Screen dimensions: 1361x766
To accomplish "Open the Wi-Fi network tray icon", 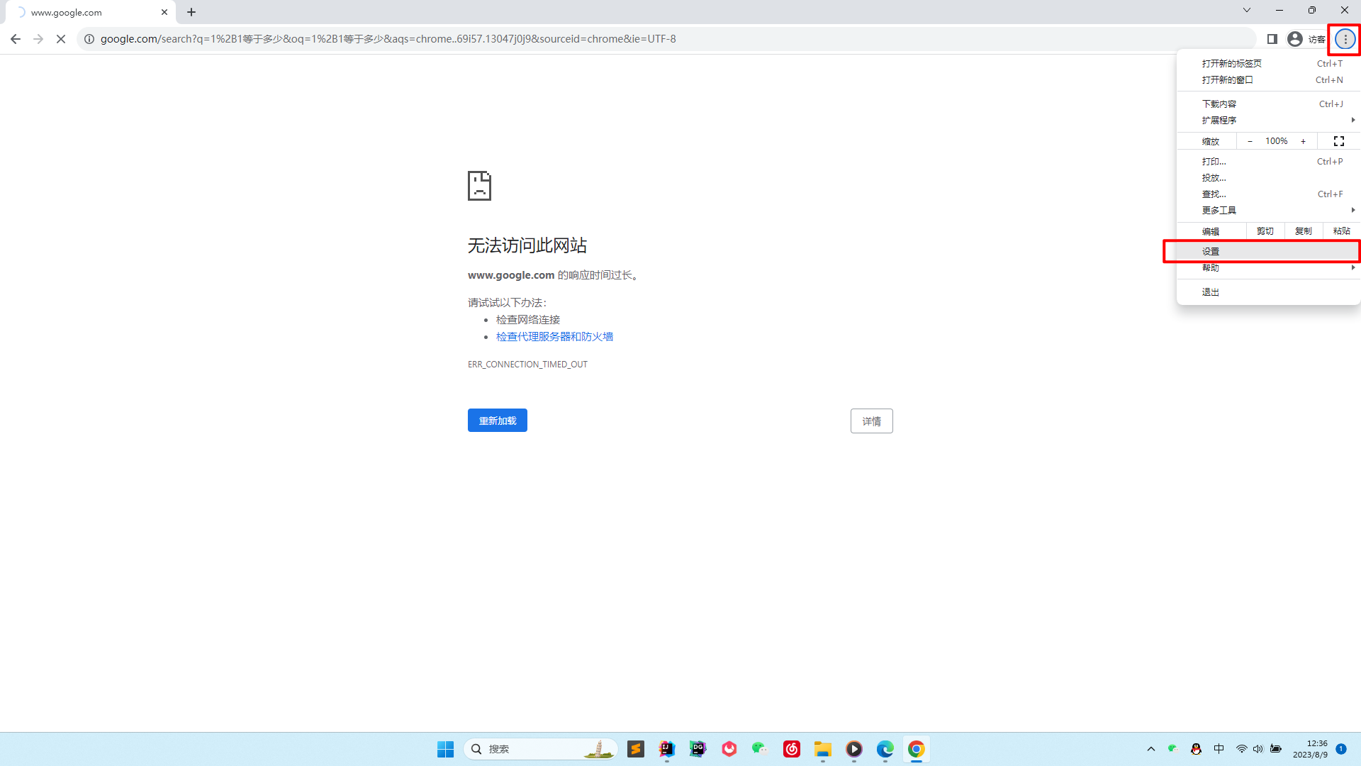I will pyautogui.click(x=1241, y=749).
